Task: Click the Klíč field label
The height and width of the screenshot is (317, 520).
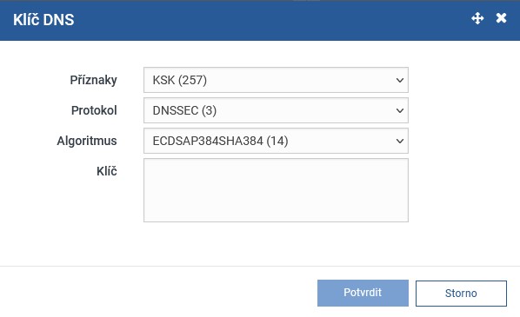Action: pos(107,171)
